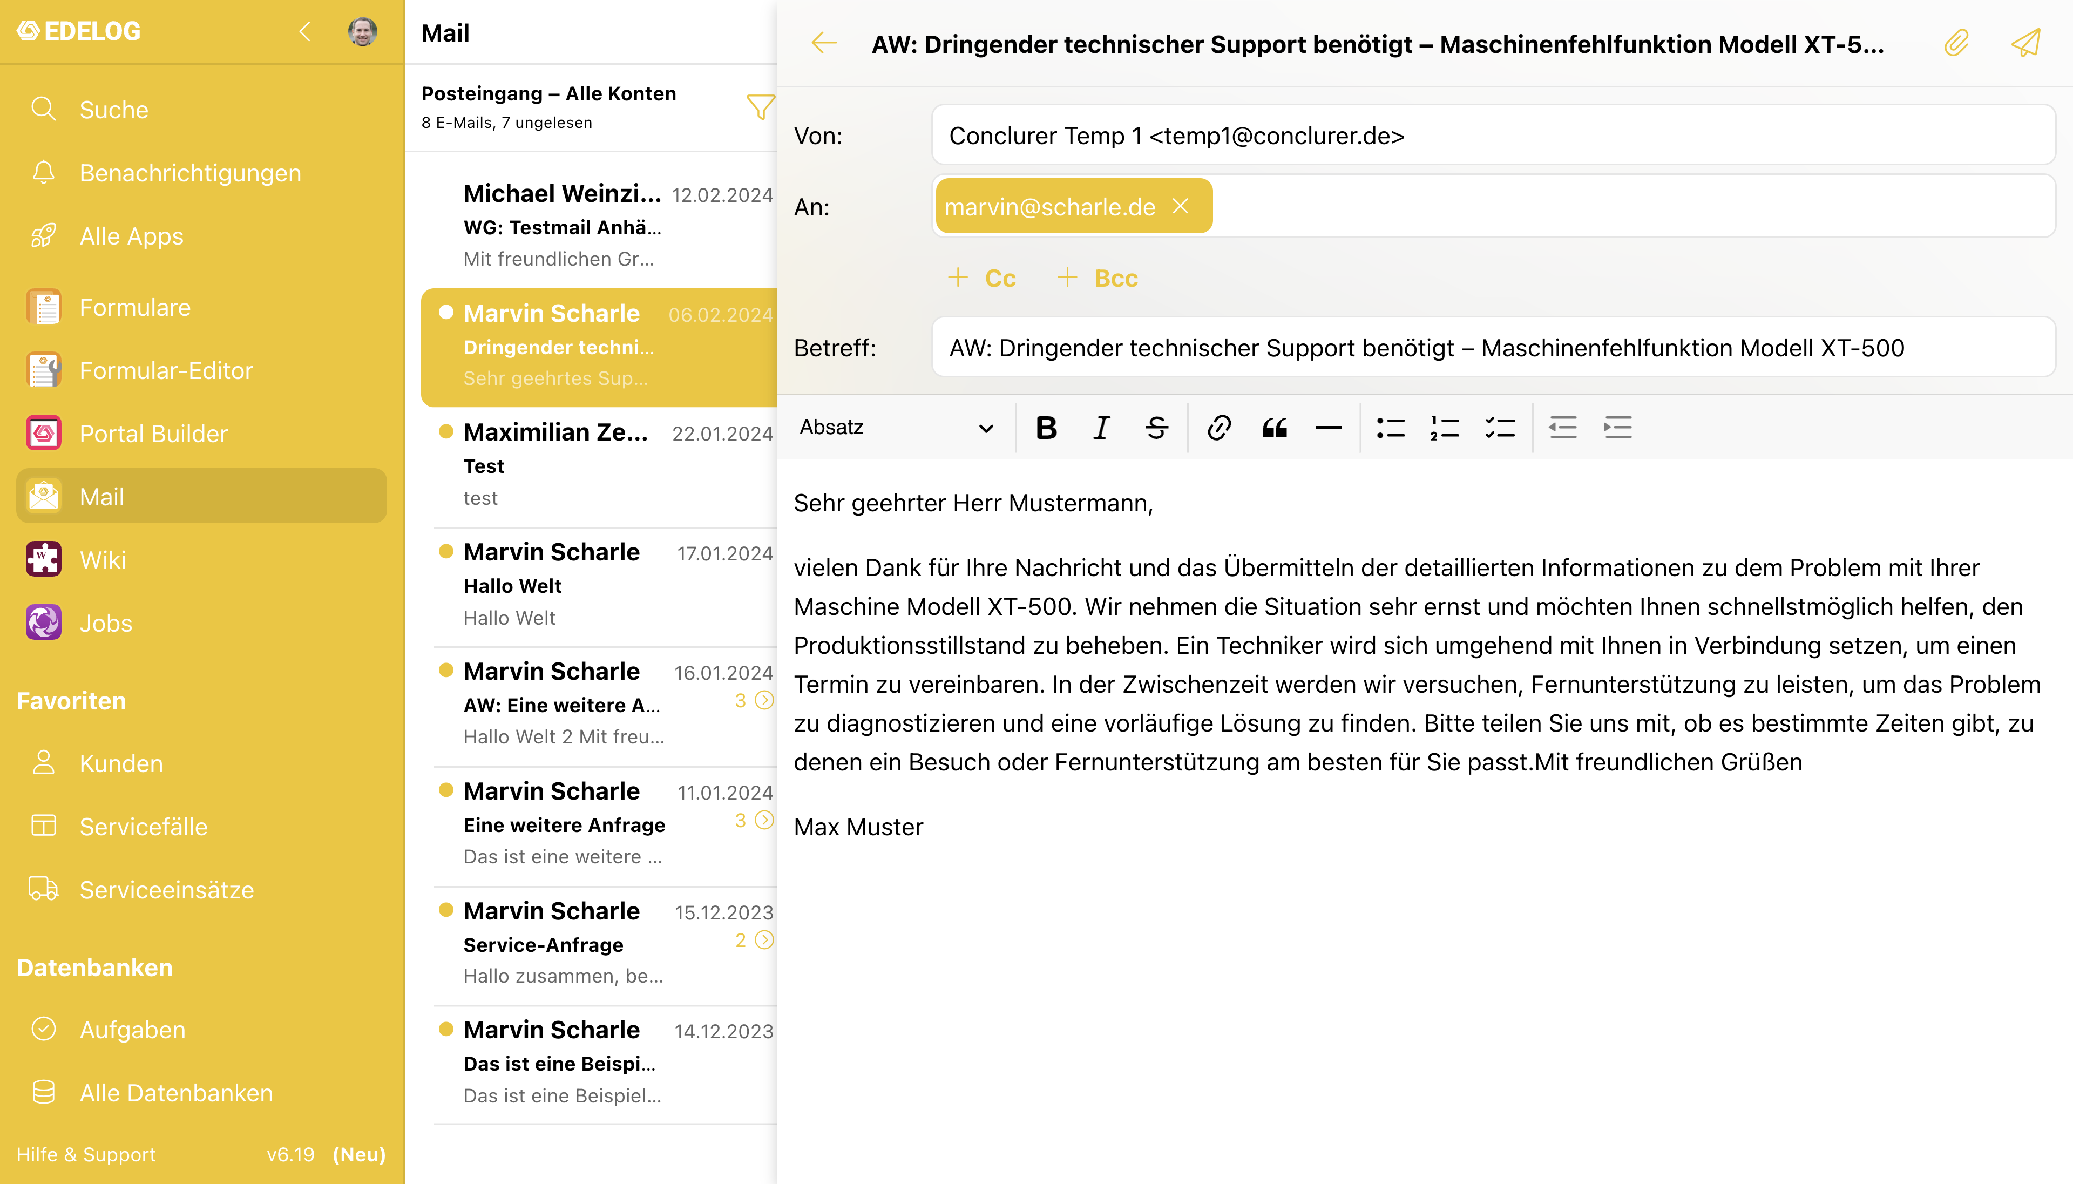Open Alle Apps in the sidebar
The height and width of the screenshot is (1184, 2073).
[x=201, y=236]
